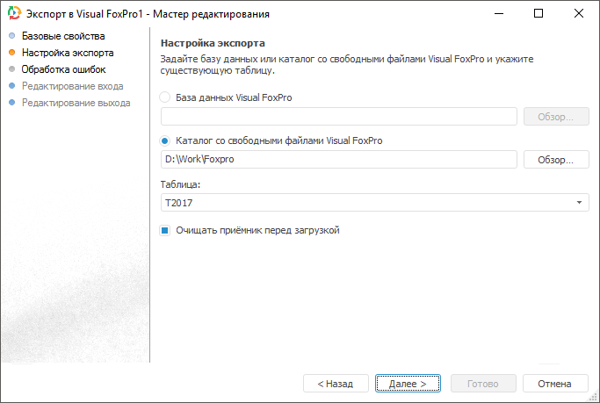Go back with the Назад button
The width and height of the screenshot is (600, 403).
336,384
